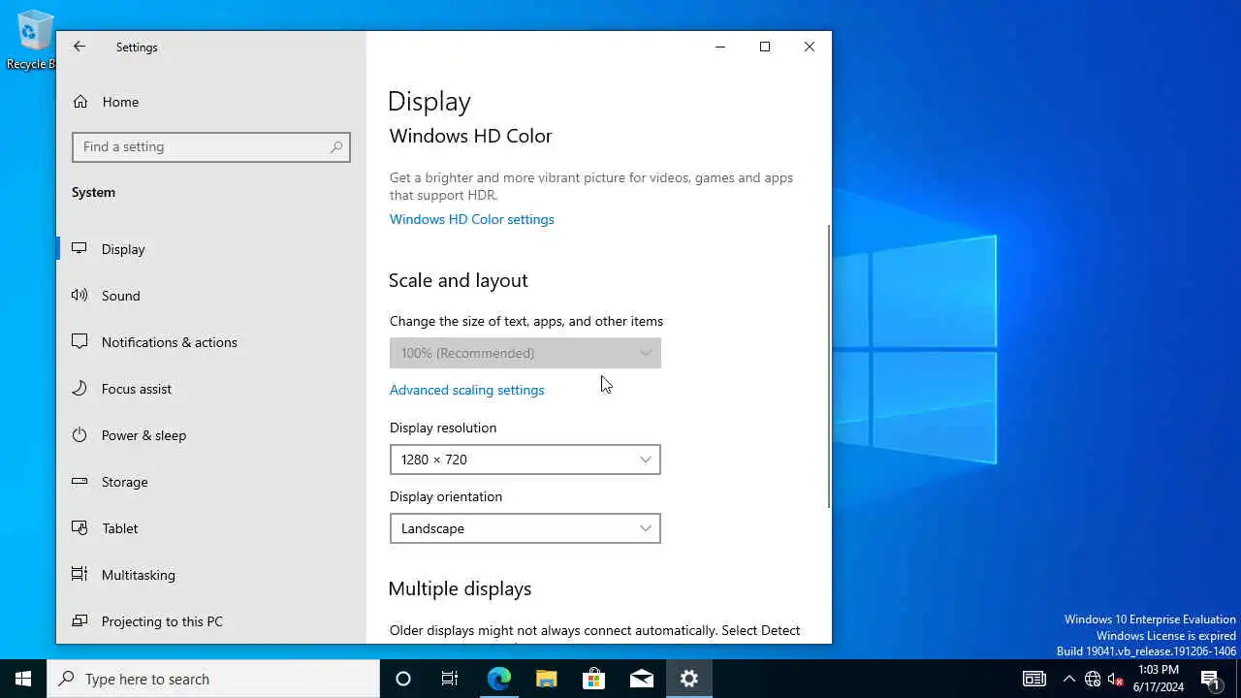Image resolution: width=1241 pixels, height=698 pixels.
Task: Click the Multiple displays heading
Action: click(x=460, y=588)
